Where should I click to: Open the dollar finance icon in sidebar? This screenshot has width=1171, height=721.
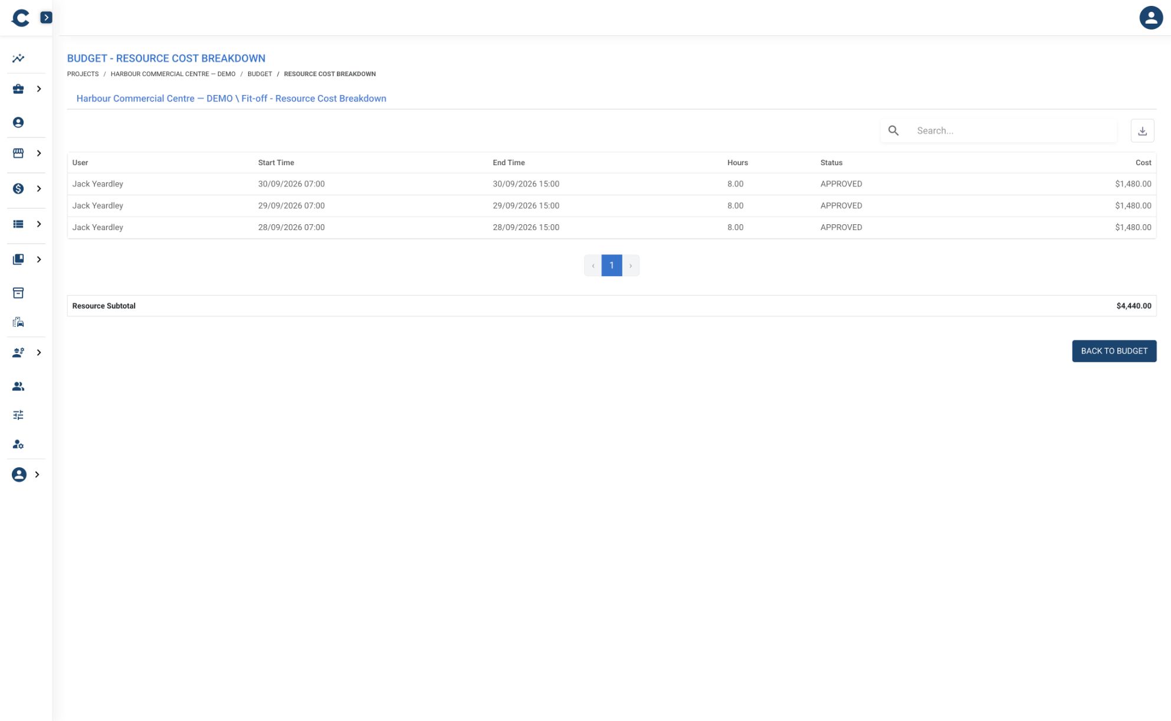[18, 189]
